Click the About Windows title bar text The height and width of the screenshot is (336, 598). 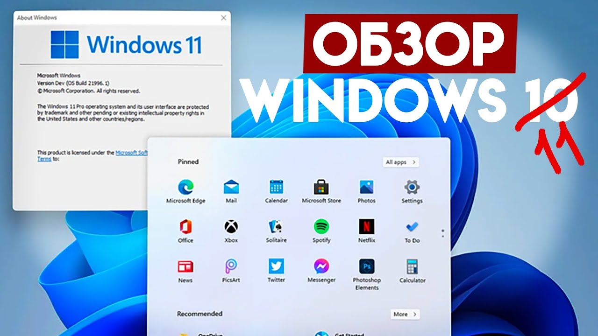[x=36, y=18]
